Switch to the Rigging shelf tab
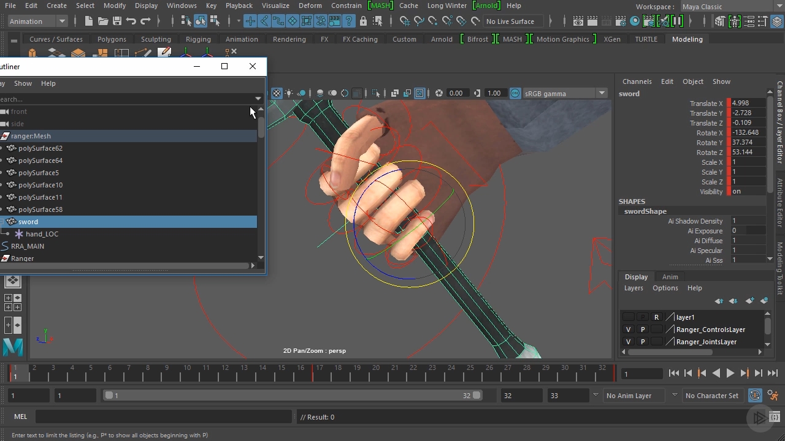 (198, 39)
